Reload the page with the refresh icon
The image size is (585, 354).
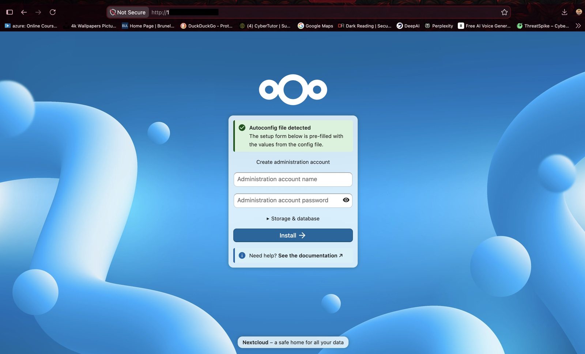click(x=53, y=12)
